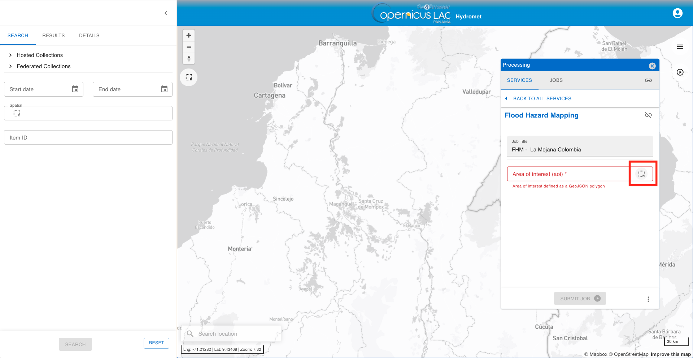
Task: Zoom in on the map
Action: click(189, 35)
